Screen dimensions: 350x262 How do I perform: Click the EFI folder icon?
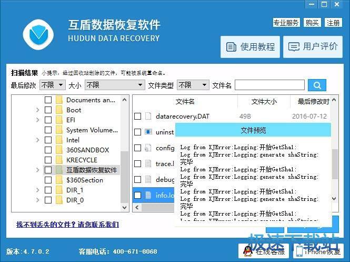(x=59, y=120)
